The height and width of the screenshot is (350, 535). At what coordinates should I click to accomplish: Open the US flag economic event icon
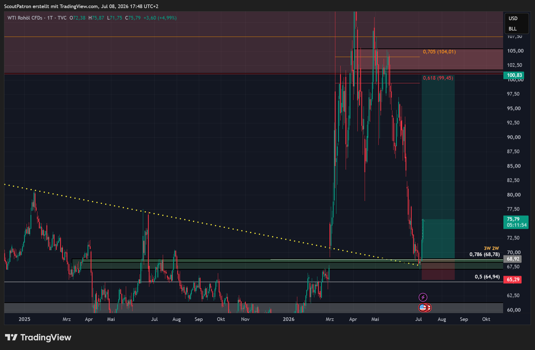[423, 308]
